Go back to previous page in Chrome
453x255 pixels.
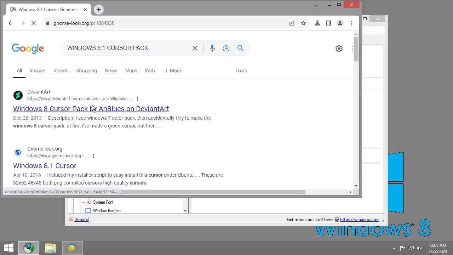11,23
